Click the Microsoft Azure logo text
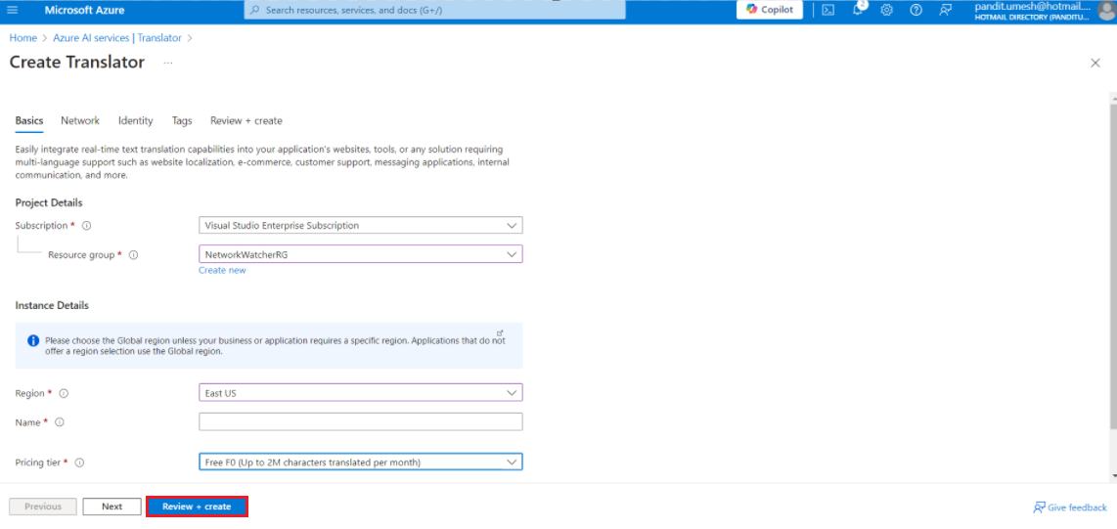 84,10
